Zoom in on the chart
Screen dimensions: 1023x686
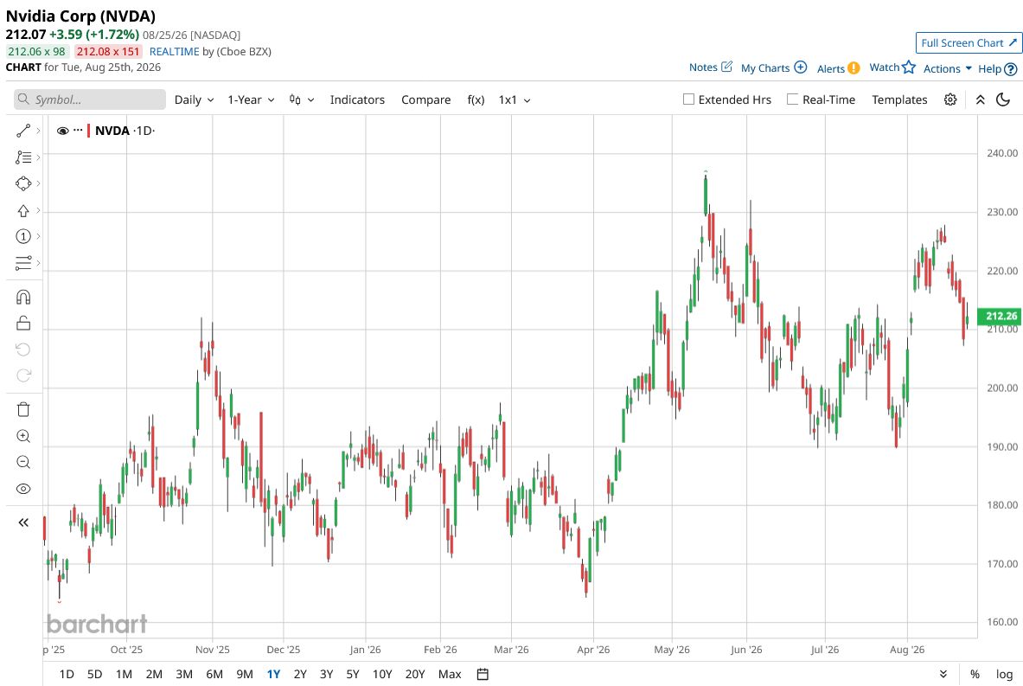click(x=22, y=436)
